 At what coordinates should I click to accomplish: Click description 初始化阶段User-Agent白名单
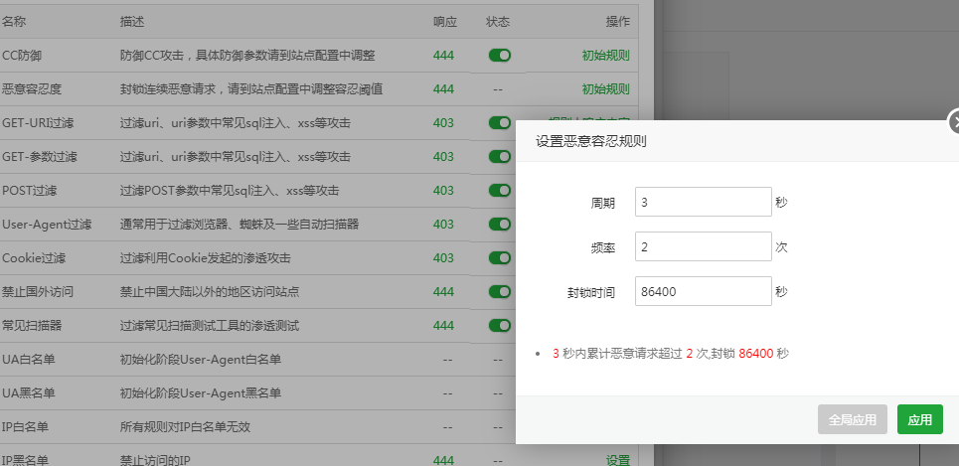(x=201, y=359)
